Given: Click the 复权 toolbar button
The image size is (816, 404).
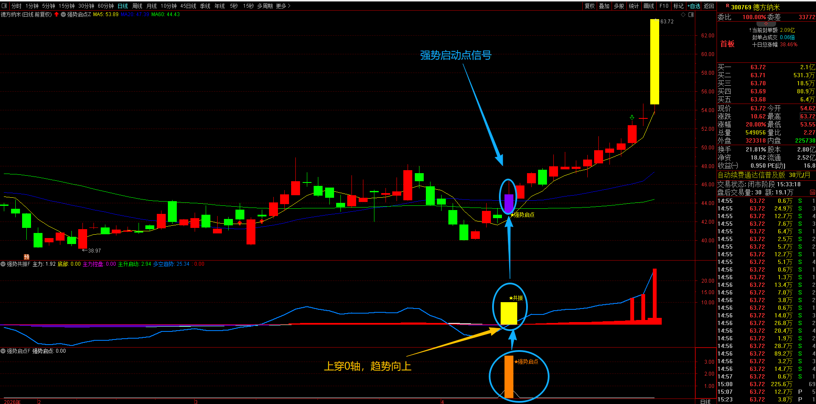Looking at the screenshot, I should click(589, 6).
